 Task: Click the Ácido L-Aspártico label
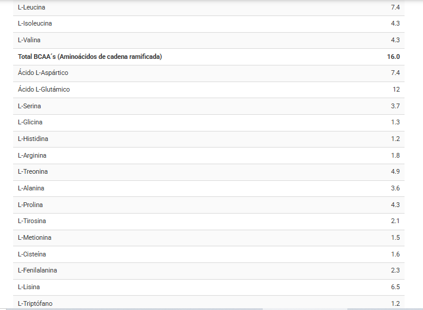coord(43,73)
